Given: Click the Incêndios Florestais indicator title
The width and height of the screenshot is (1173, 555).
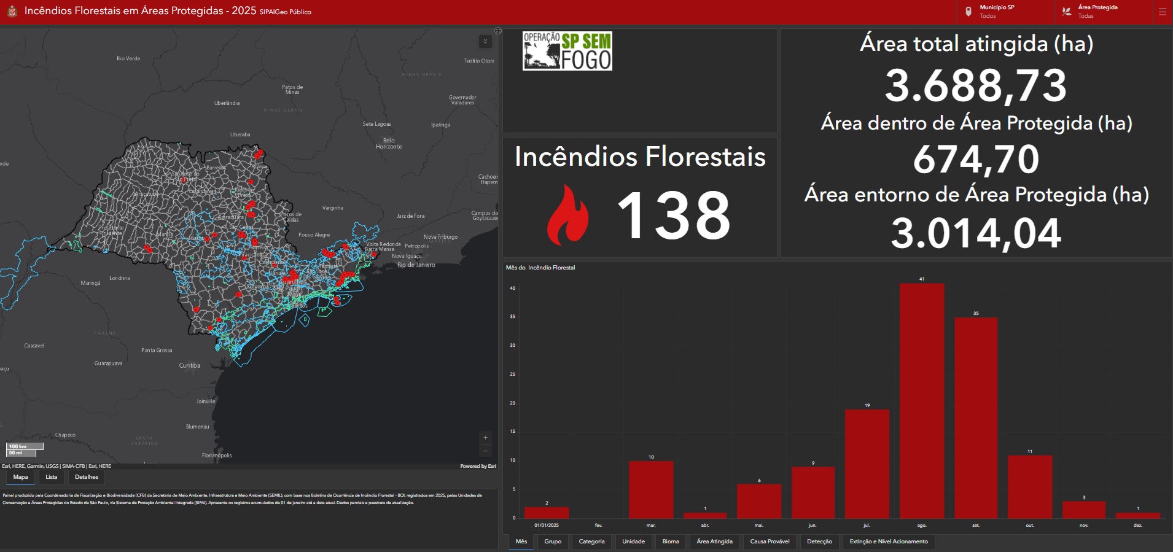Looking at the screenshot, I should point(640,157).
